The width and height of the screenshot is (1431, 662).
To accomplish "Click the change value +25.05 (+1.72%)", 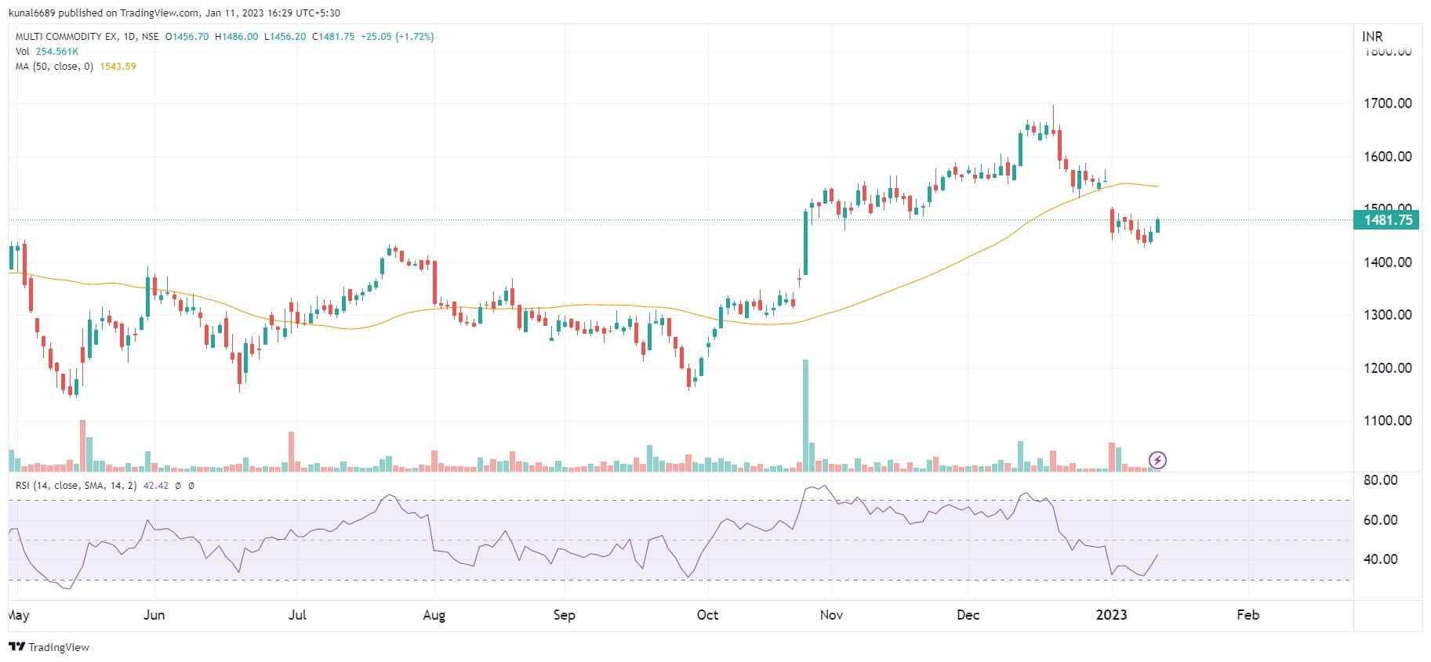I will pos(397,36).
